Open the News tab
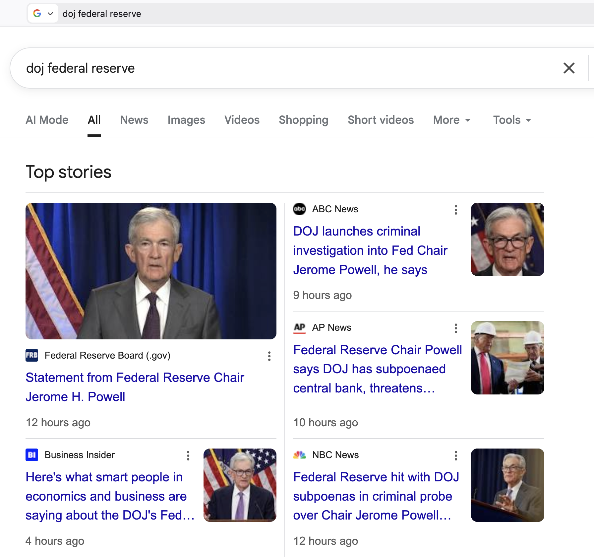 [134, 120]
